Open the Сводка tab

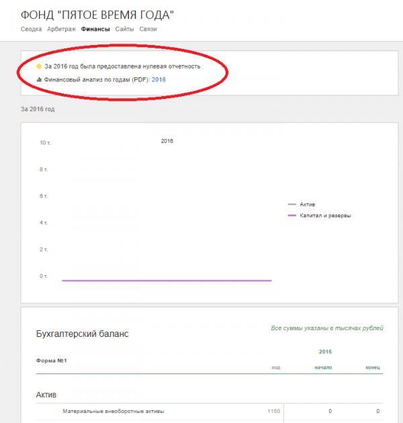[x=32, y=29]
